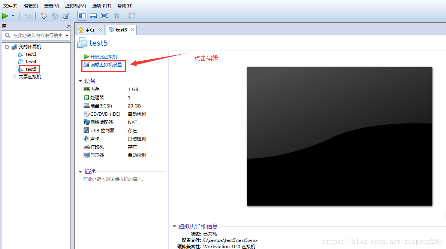Select 共享虚拟机 in the library tree

tap(30, 77)
